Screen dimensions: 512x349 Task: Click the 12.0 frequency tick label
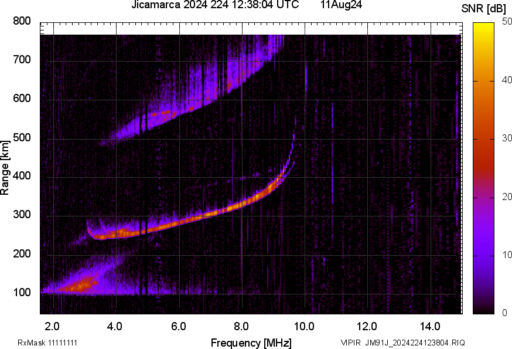coord(367,326)
